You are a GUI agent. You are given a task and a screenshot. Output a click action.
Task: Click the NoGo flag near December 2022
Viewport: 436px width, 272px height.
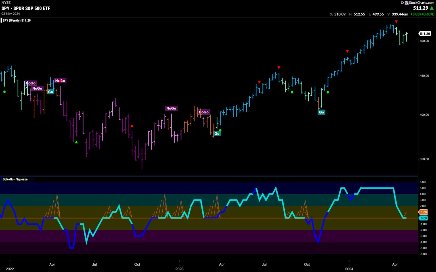click(171, 108)
